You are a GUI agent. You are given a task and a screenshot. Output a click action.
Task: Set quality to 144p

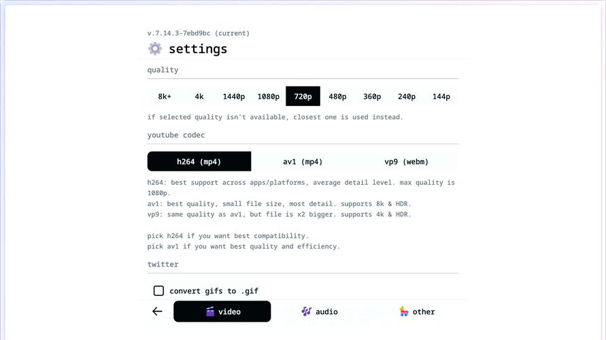pos(441,97)
